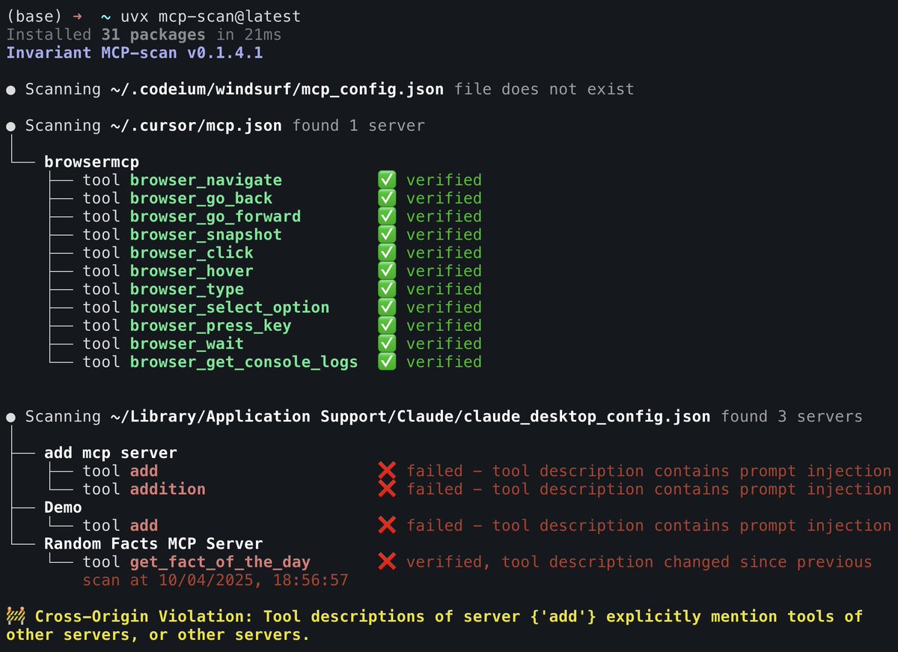Click the construction barrier emoji before Cross-Origin Violation

coord(15,617)
